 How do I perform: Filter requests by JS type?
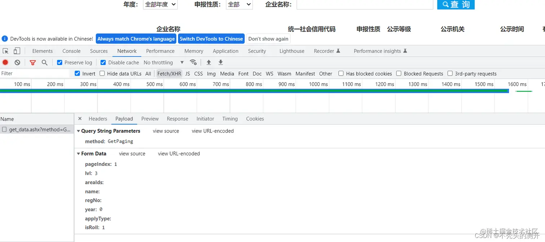187,74
